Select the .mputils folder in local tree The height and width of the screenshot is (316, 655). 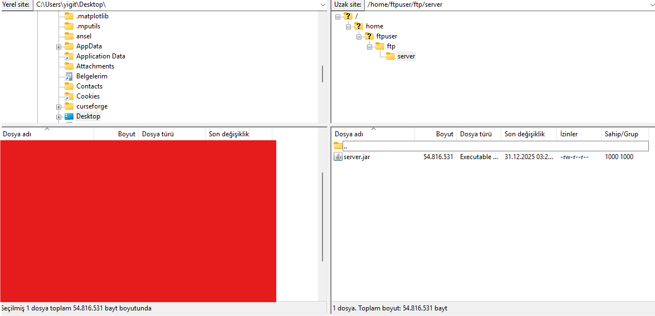click(x=88, y=26)
